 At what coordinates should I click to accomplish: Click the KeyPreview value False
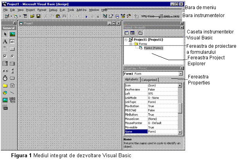click(151, 90)
